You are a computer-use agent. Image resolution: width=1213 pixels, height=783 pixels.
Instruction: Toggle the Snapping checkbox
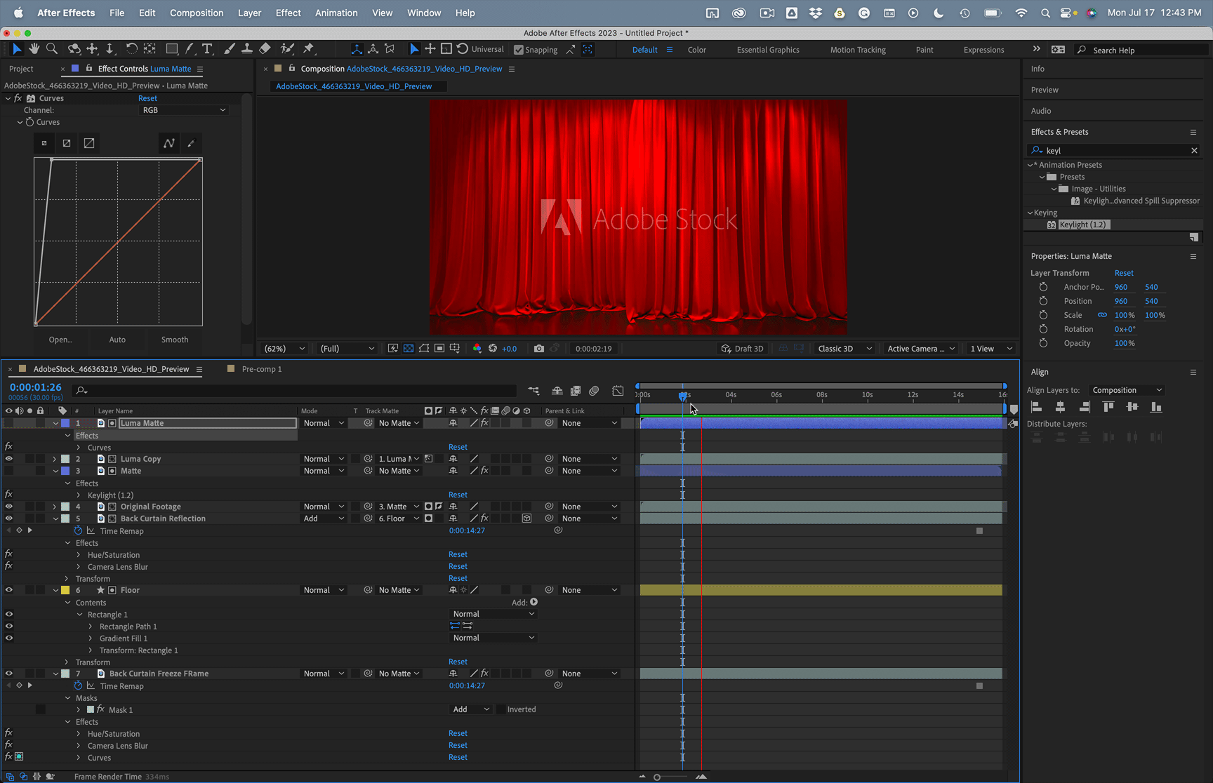click(x=519, y=50)
